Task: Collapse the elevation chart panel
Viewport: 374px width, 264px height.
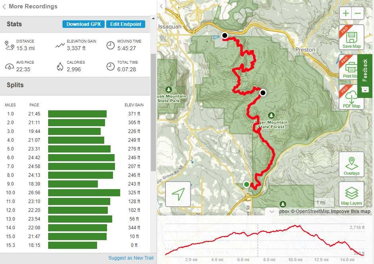Action: 272,212
